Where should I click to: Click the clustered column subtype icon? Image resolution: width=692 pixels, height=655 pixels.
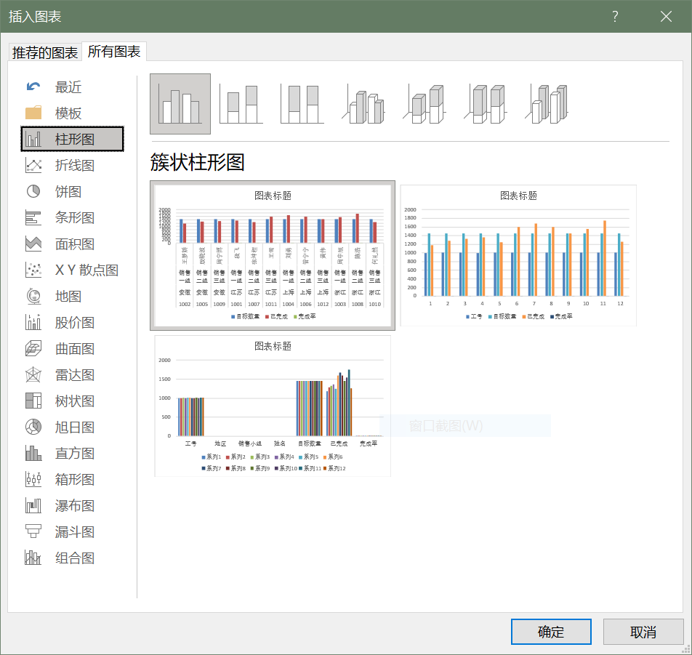point(180,104)
